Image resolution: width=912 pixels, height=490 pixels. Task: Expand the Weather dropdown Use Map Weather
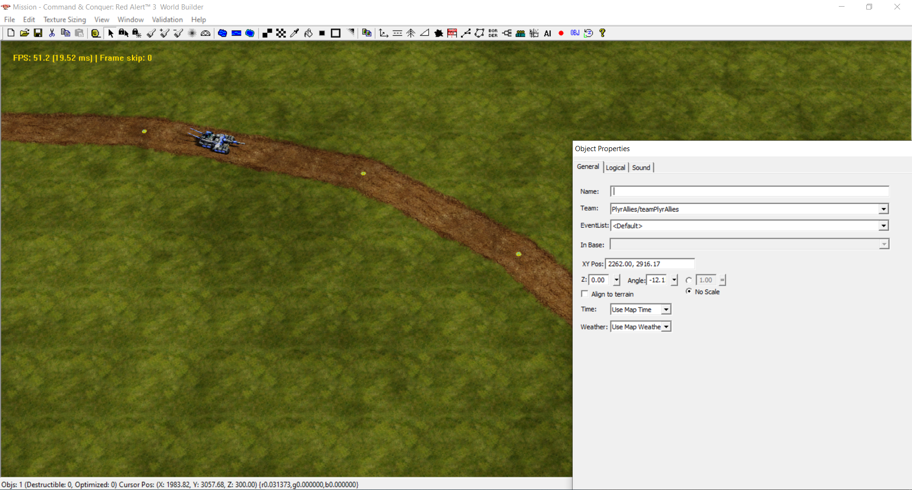coord(666,327)
